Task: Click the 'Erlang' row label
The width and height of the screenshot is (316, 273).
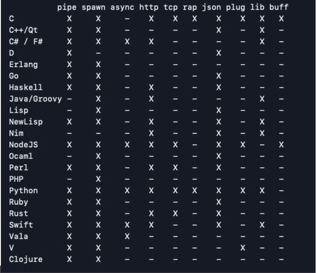Action: (23, 65)
